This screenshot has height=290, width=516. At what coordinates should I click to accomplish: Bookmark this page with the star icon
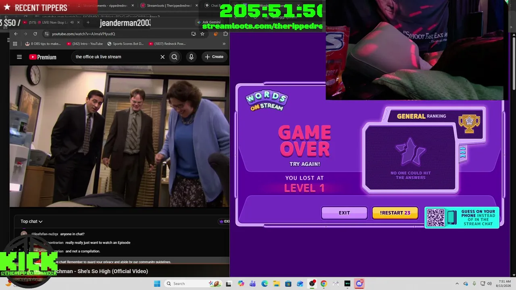(202, 34)
